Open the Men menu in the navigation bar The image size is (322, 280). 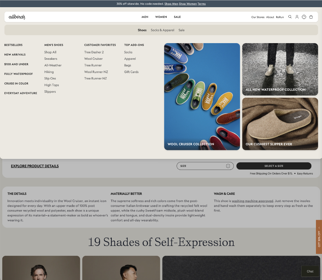[x=145, y=17]
